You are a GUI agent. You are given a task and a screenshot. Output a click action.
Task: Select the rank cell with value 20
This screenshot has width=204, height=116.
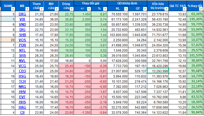click(8, 40)
